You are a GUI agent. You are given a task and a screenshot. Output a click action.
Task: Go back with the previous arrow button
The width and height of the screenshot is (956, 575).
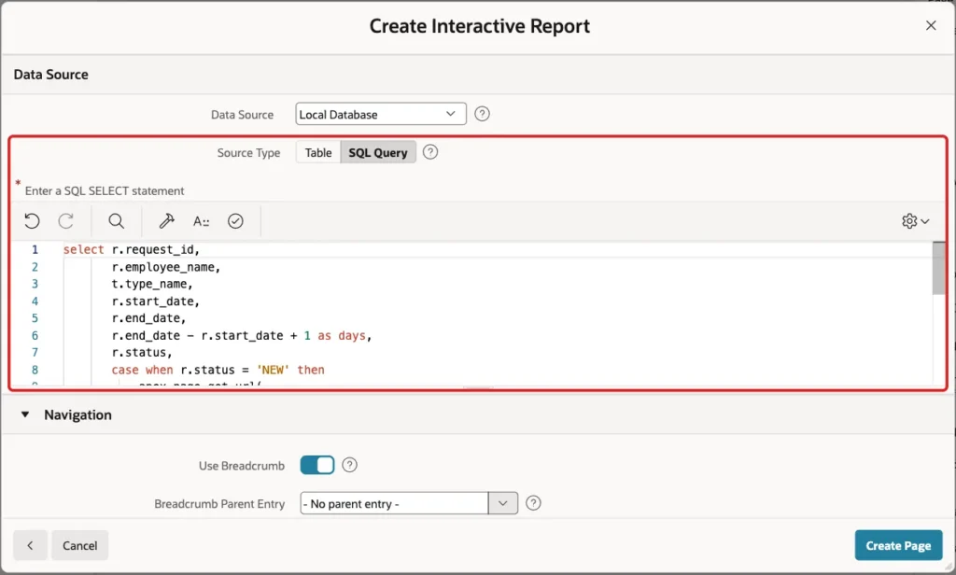[x=30, y=545]
